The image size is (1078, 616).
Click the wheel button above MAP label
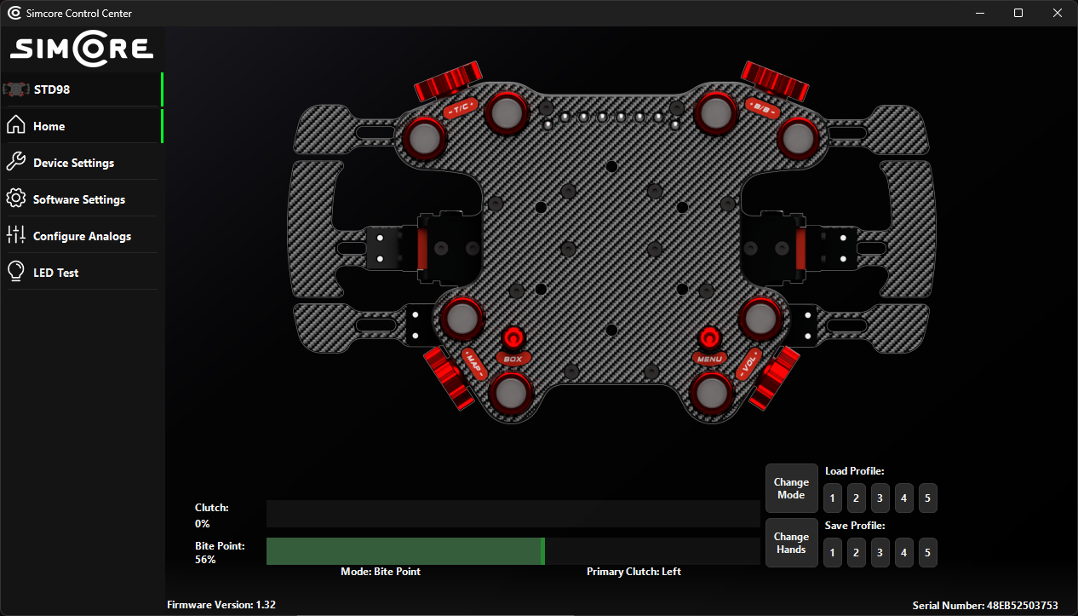pos(462,318)
